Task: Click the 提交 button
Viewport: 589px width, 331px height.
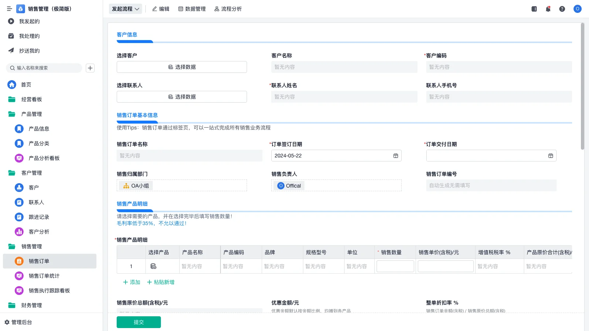Action: 138,322
